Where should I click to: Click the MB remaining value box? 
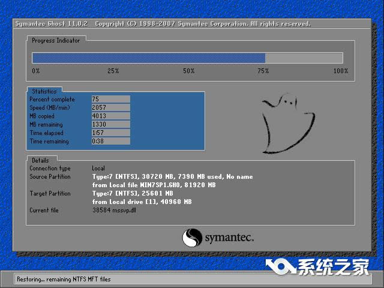110,124
